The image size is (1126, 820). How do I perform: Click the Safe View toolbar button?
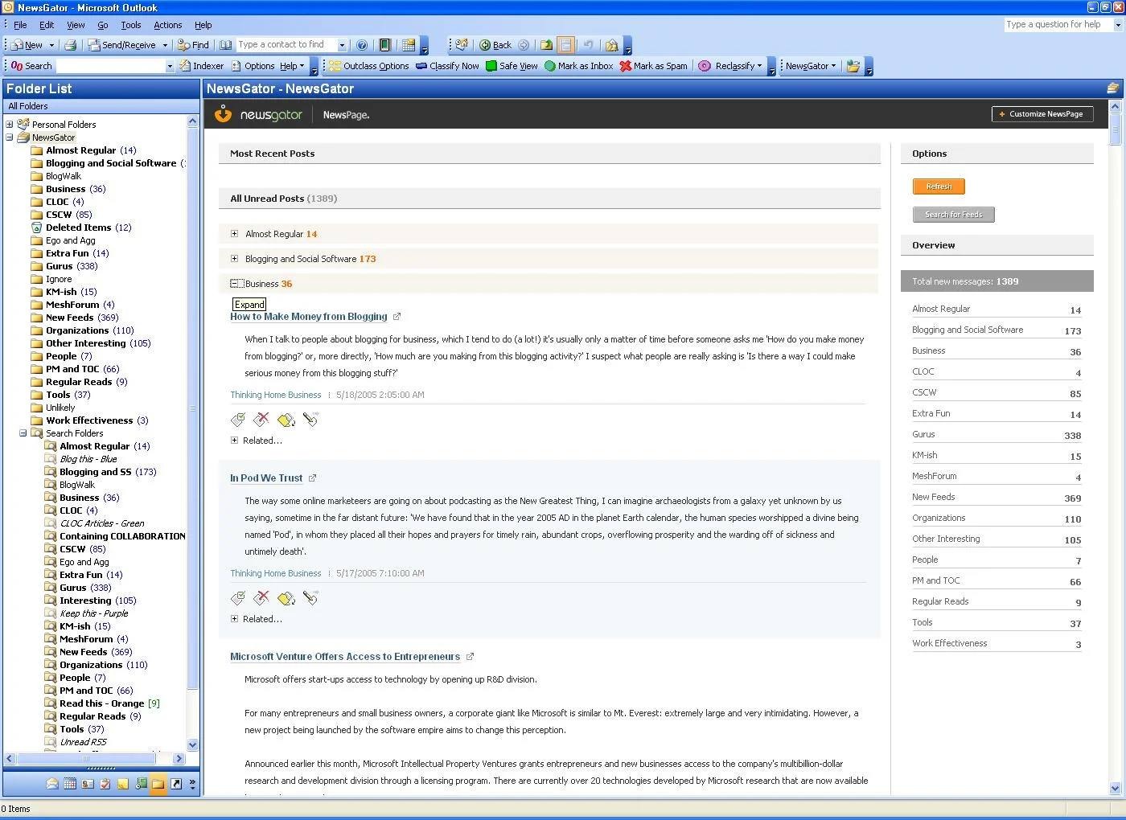point(512,66)
